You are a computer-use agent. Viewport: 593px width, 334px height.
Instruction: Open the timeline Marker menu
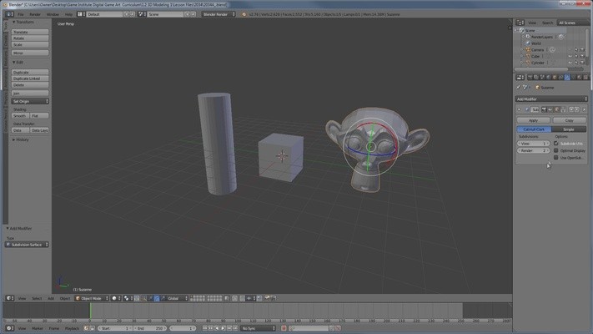38,328
